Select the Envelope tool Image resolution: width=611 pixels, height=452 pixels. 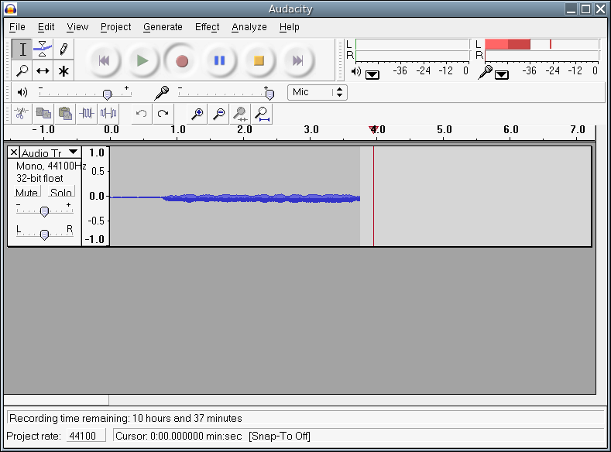click(x=43, y=49)
